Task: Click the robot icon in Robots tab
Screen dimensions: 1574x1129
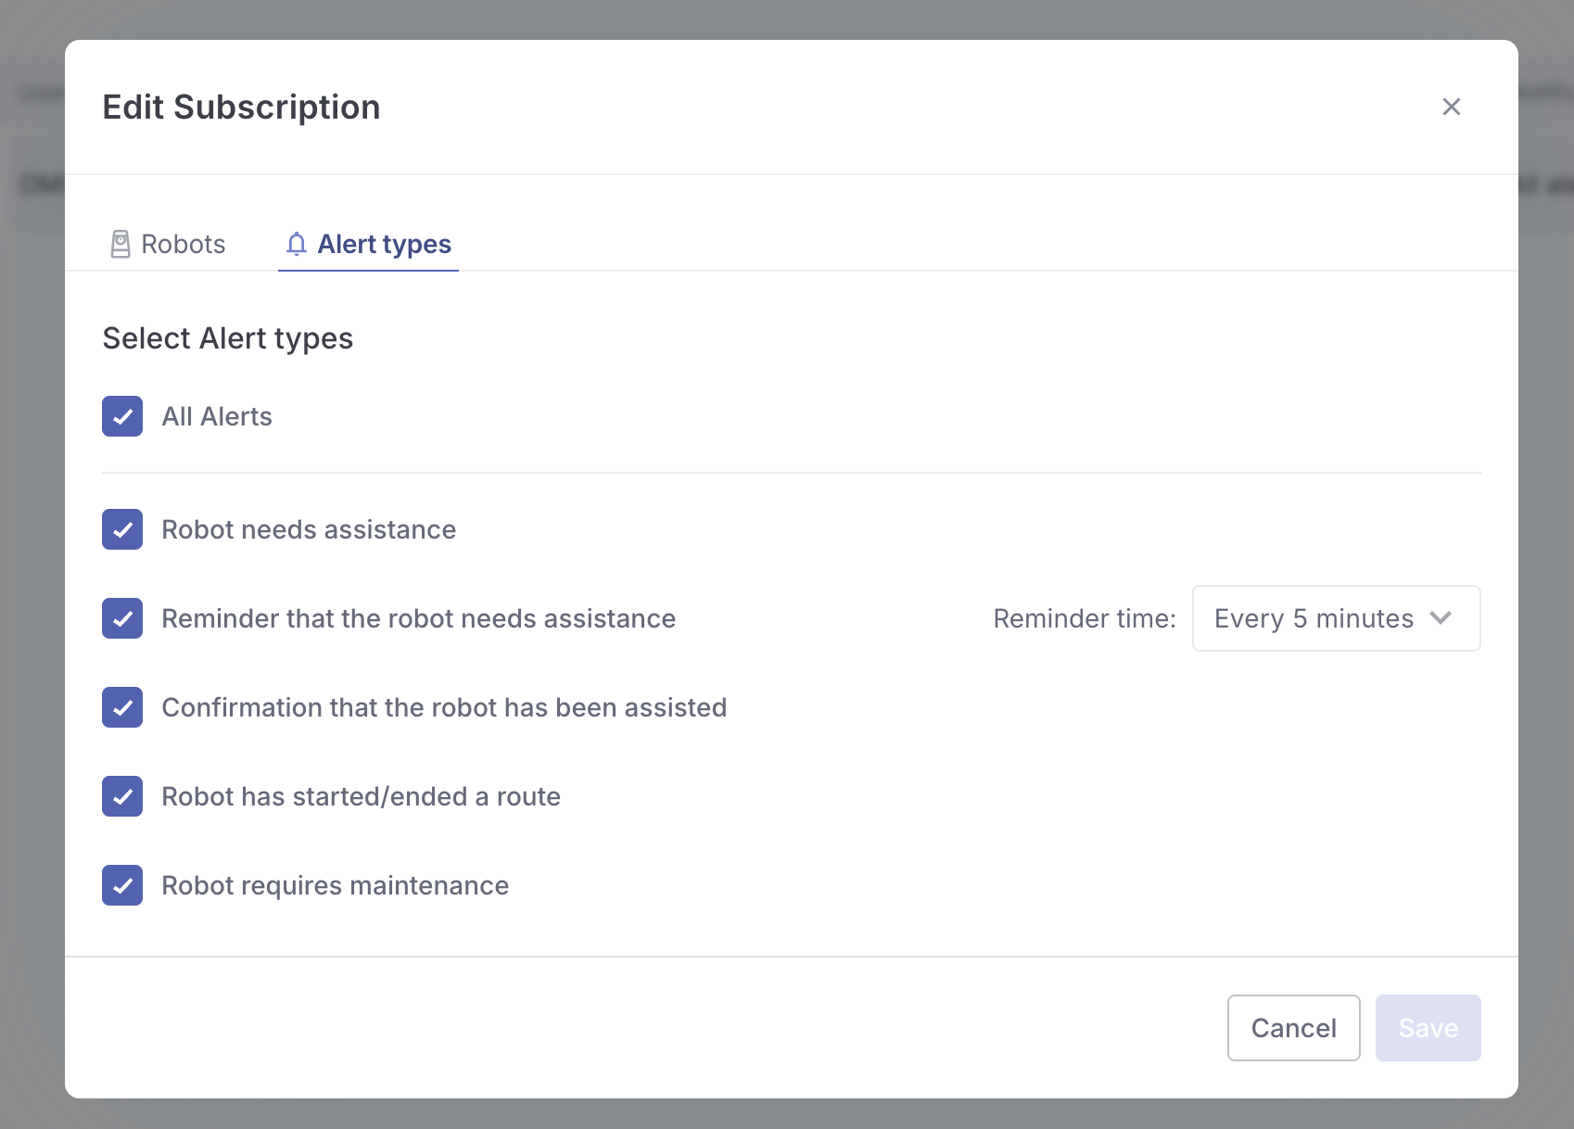Action: point(121,244)
